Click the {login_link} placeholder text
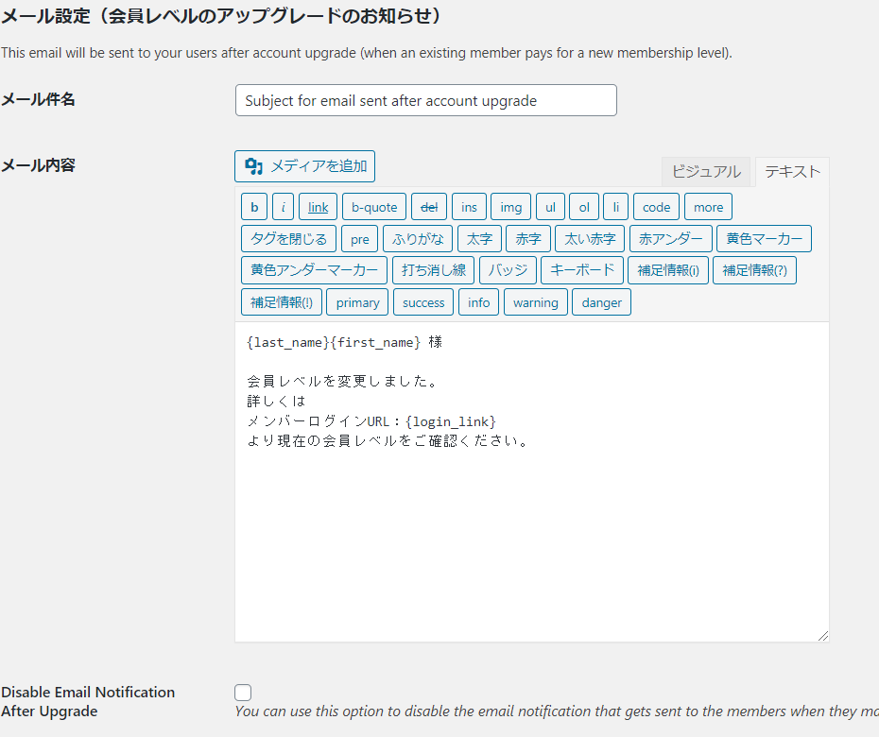Screen dimensions: 879x737 point(450,420)
